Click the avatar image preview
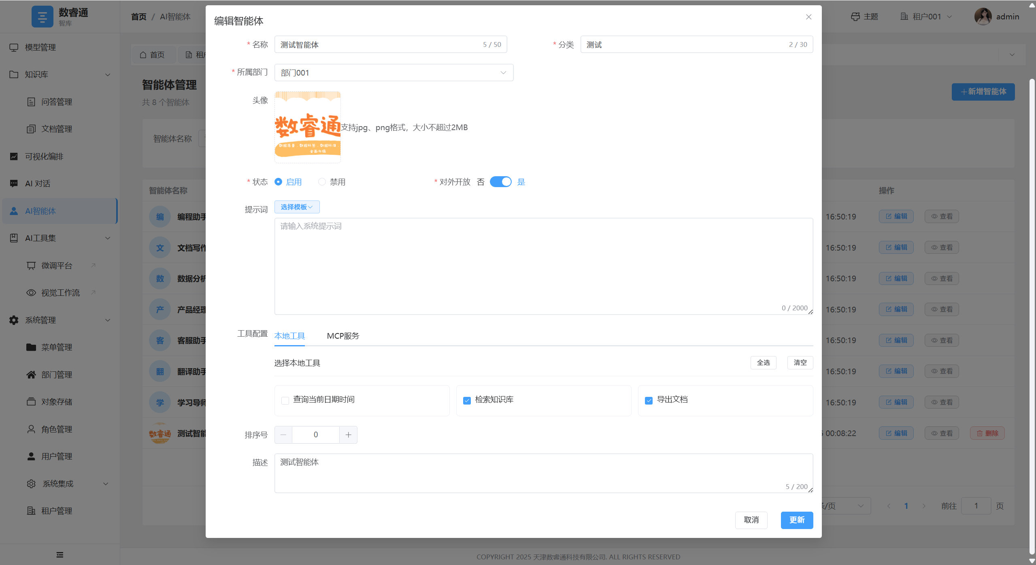 click(x=307, y=126)
